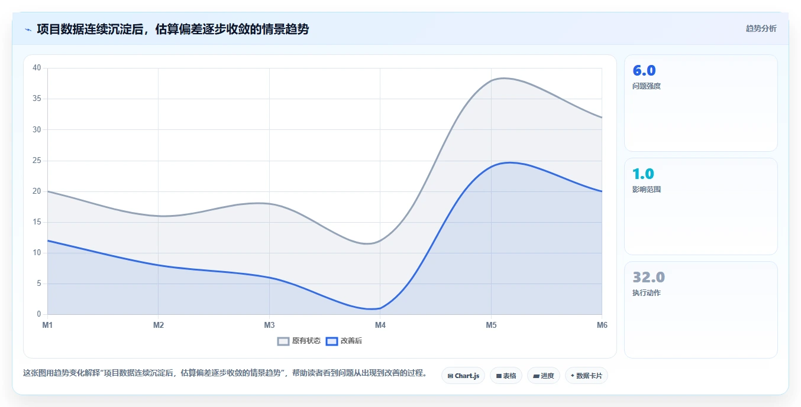Click the 执行动作 label
Screen dimensions: 801x407
tap(647, 293)
